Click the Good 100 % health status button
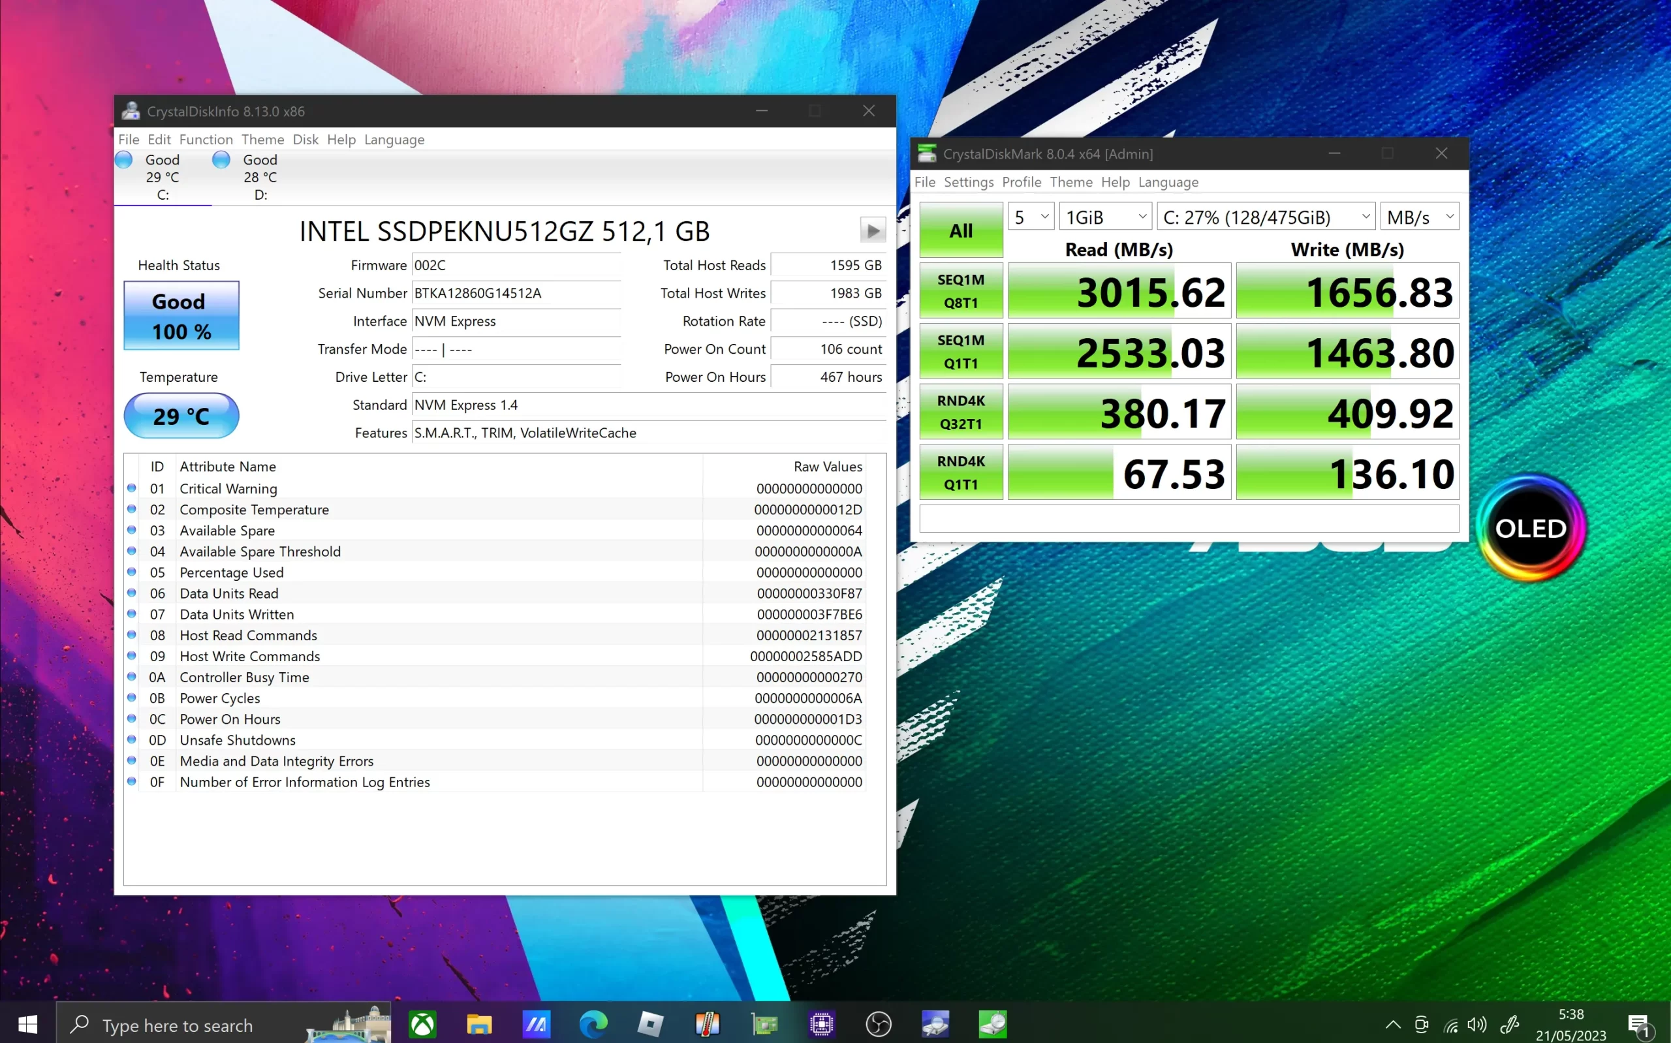This screenshot has height=1043, width=1671. pos(181,315)
